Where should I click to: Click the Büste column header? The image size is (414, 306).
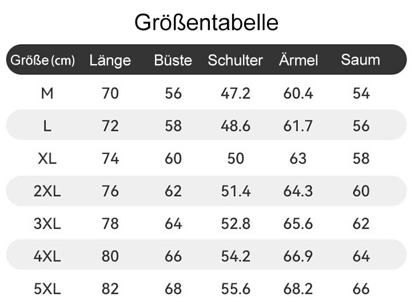(173, 61)
